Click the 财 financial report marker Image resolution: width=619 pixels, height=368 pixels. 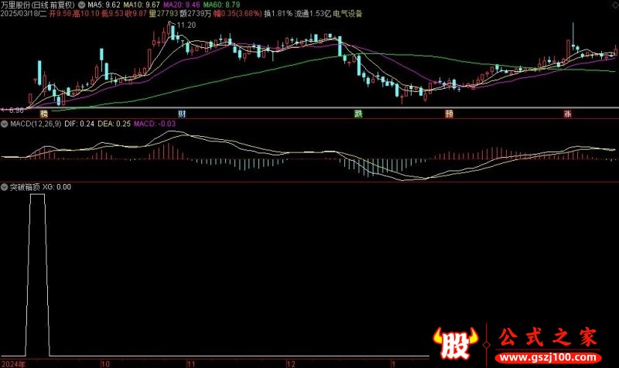[182, 114]
